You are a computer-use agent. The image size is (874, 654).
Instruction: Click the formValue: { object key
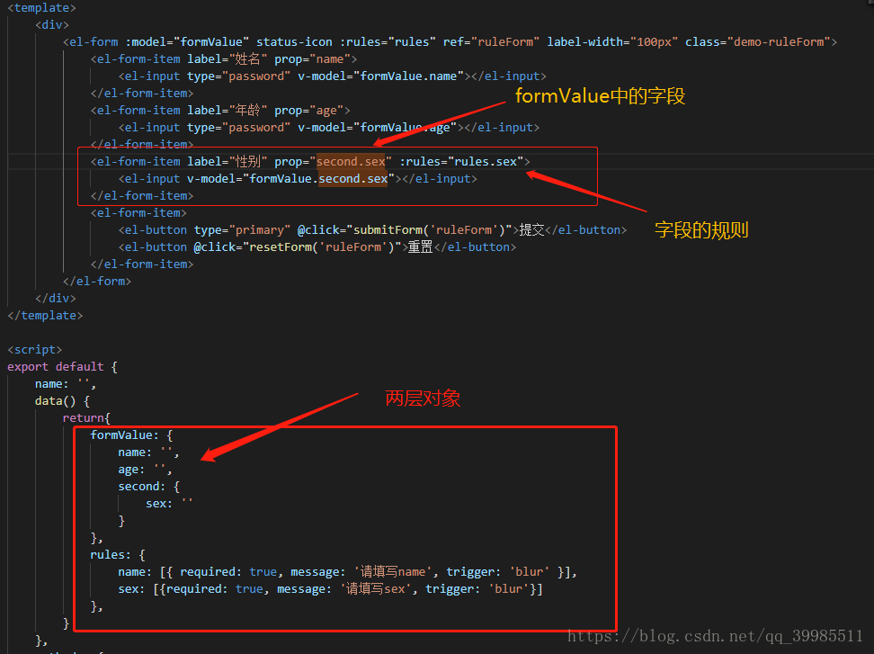point(131,435)
